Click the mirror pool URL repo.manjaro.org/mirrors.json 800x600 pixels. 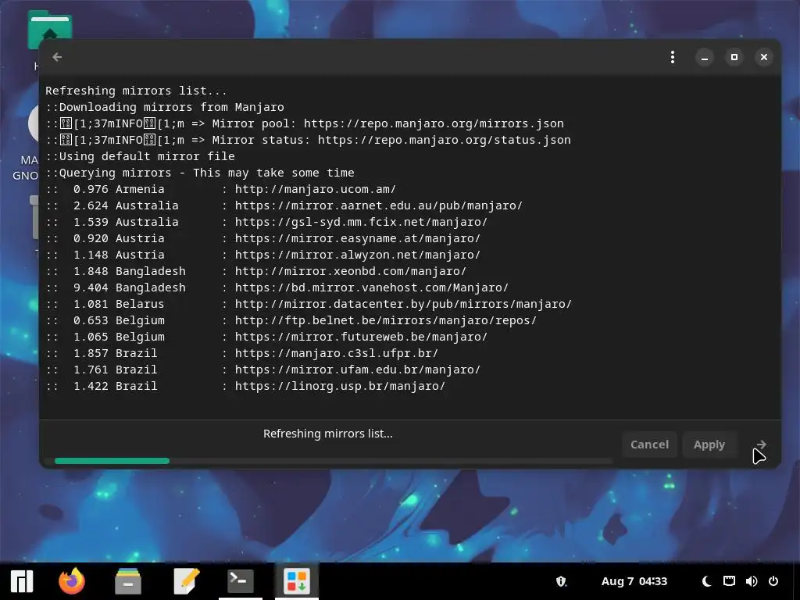click(x=434, y=123)
